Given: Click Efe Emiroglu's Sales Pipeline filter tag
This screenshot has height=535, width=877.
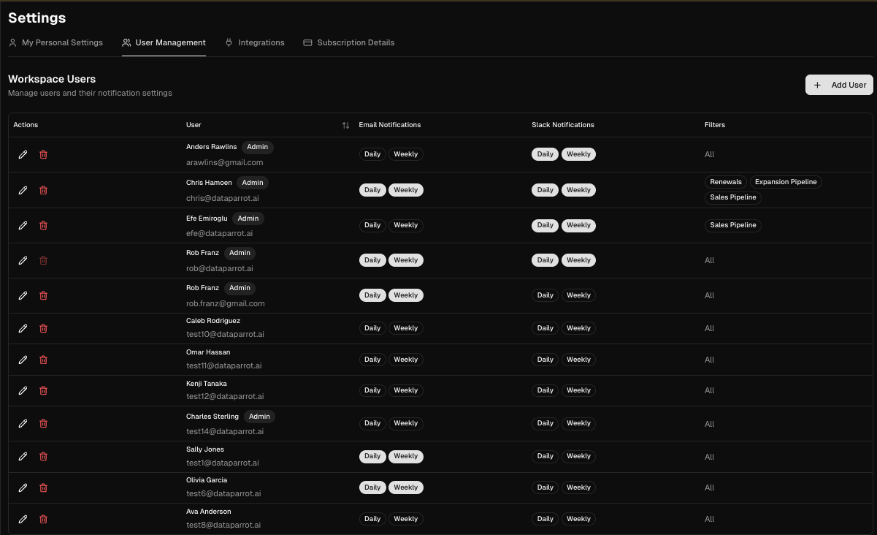Looking at the screenshot, I should click(733, 225).
